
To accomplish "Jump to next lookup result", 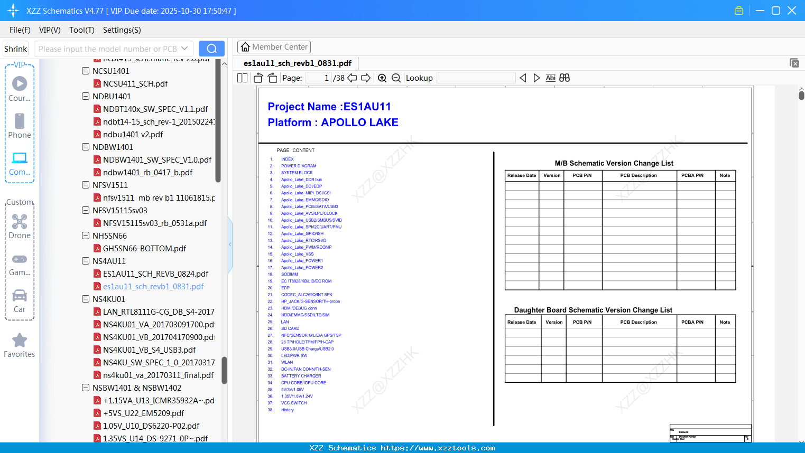I will tap(536, 78).
